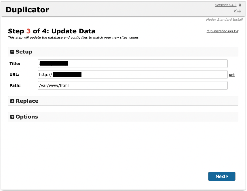Expand the Options section plus icon

12,117
